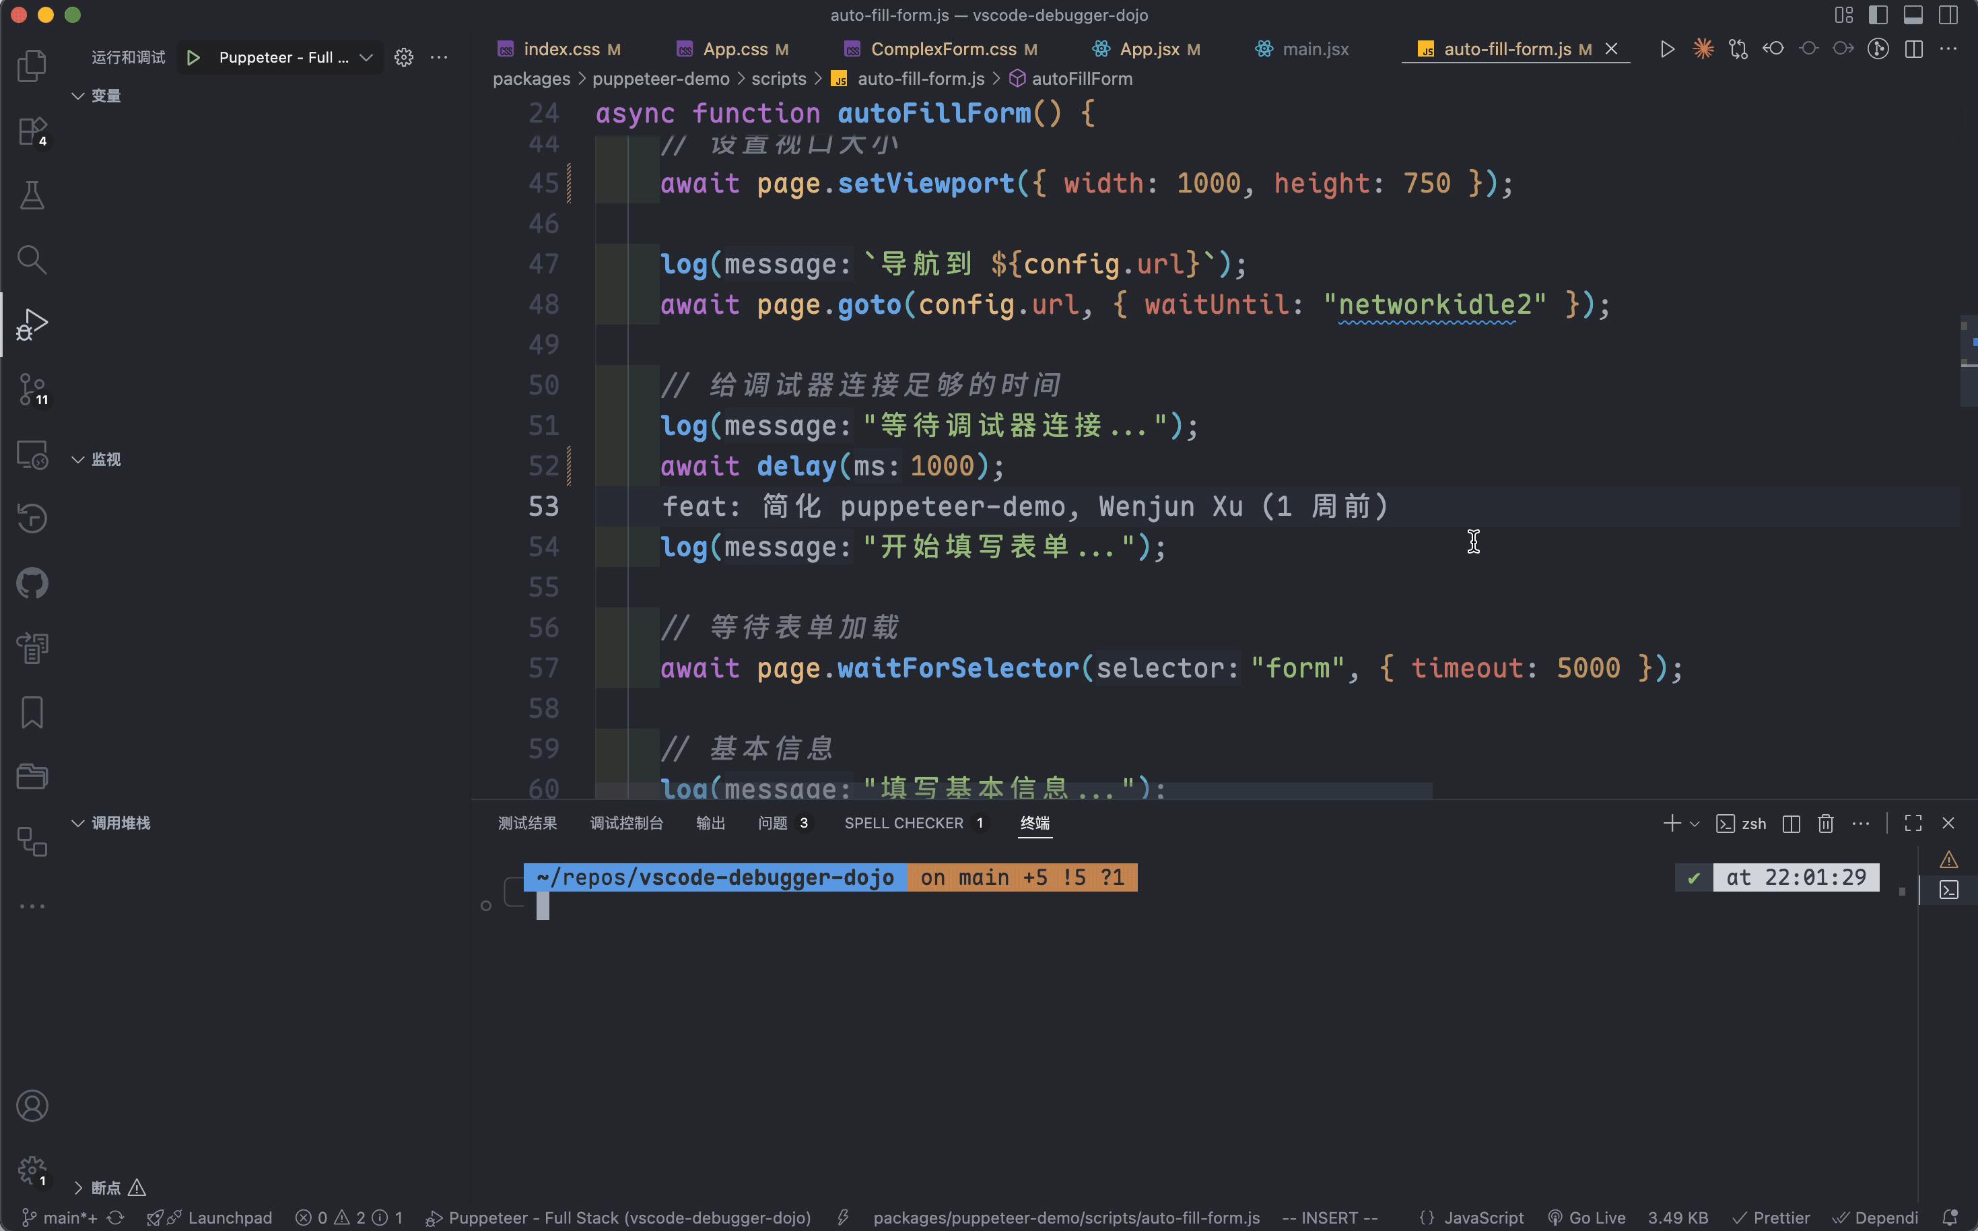Start debugging with the run button beside Puppeteer config
Screen dimensions: 1978x1231
[x=193, y=57]
